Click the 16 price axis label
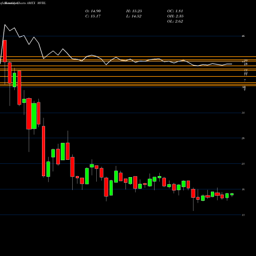Viewport: 256px width, 256px height. (x=243, y=189)
